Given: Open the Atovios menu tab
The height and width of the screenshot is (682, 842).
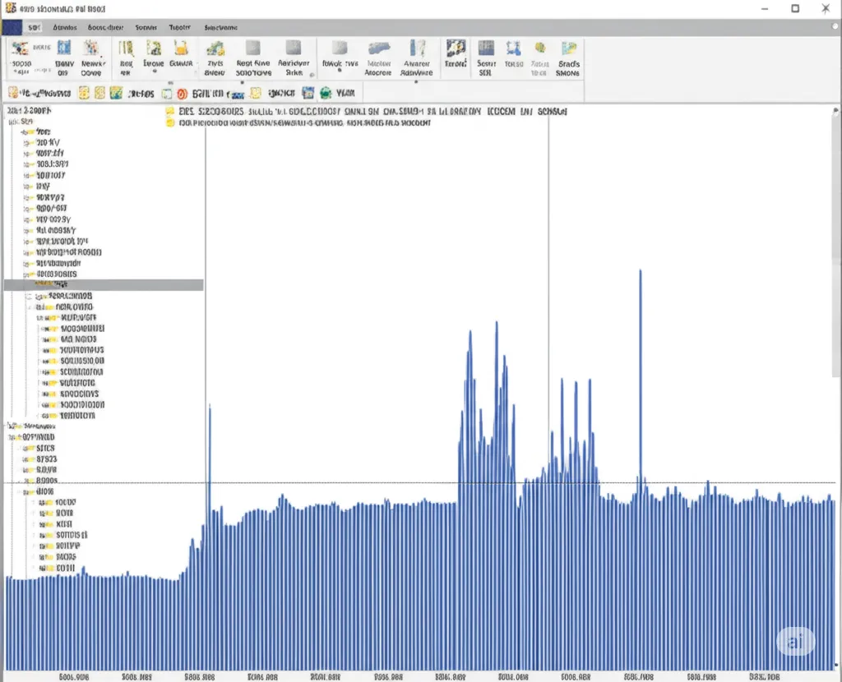Looking at the screenshot, I should click(x=64, y=27).
